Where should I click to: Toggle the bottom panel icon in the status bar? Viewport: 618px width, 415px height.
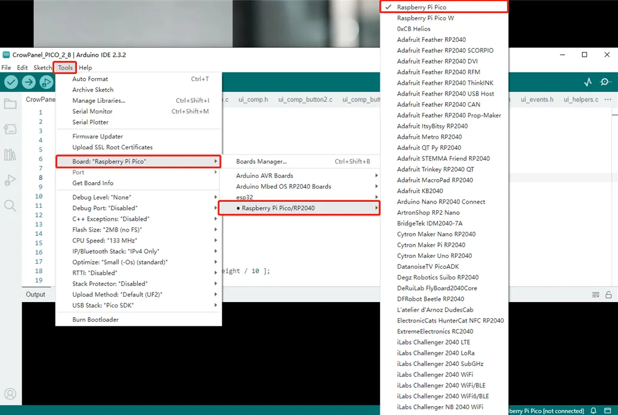(608, 411)
